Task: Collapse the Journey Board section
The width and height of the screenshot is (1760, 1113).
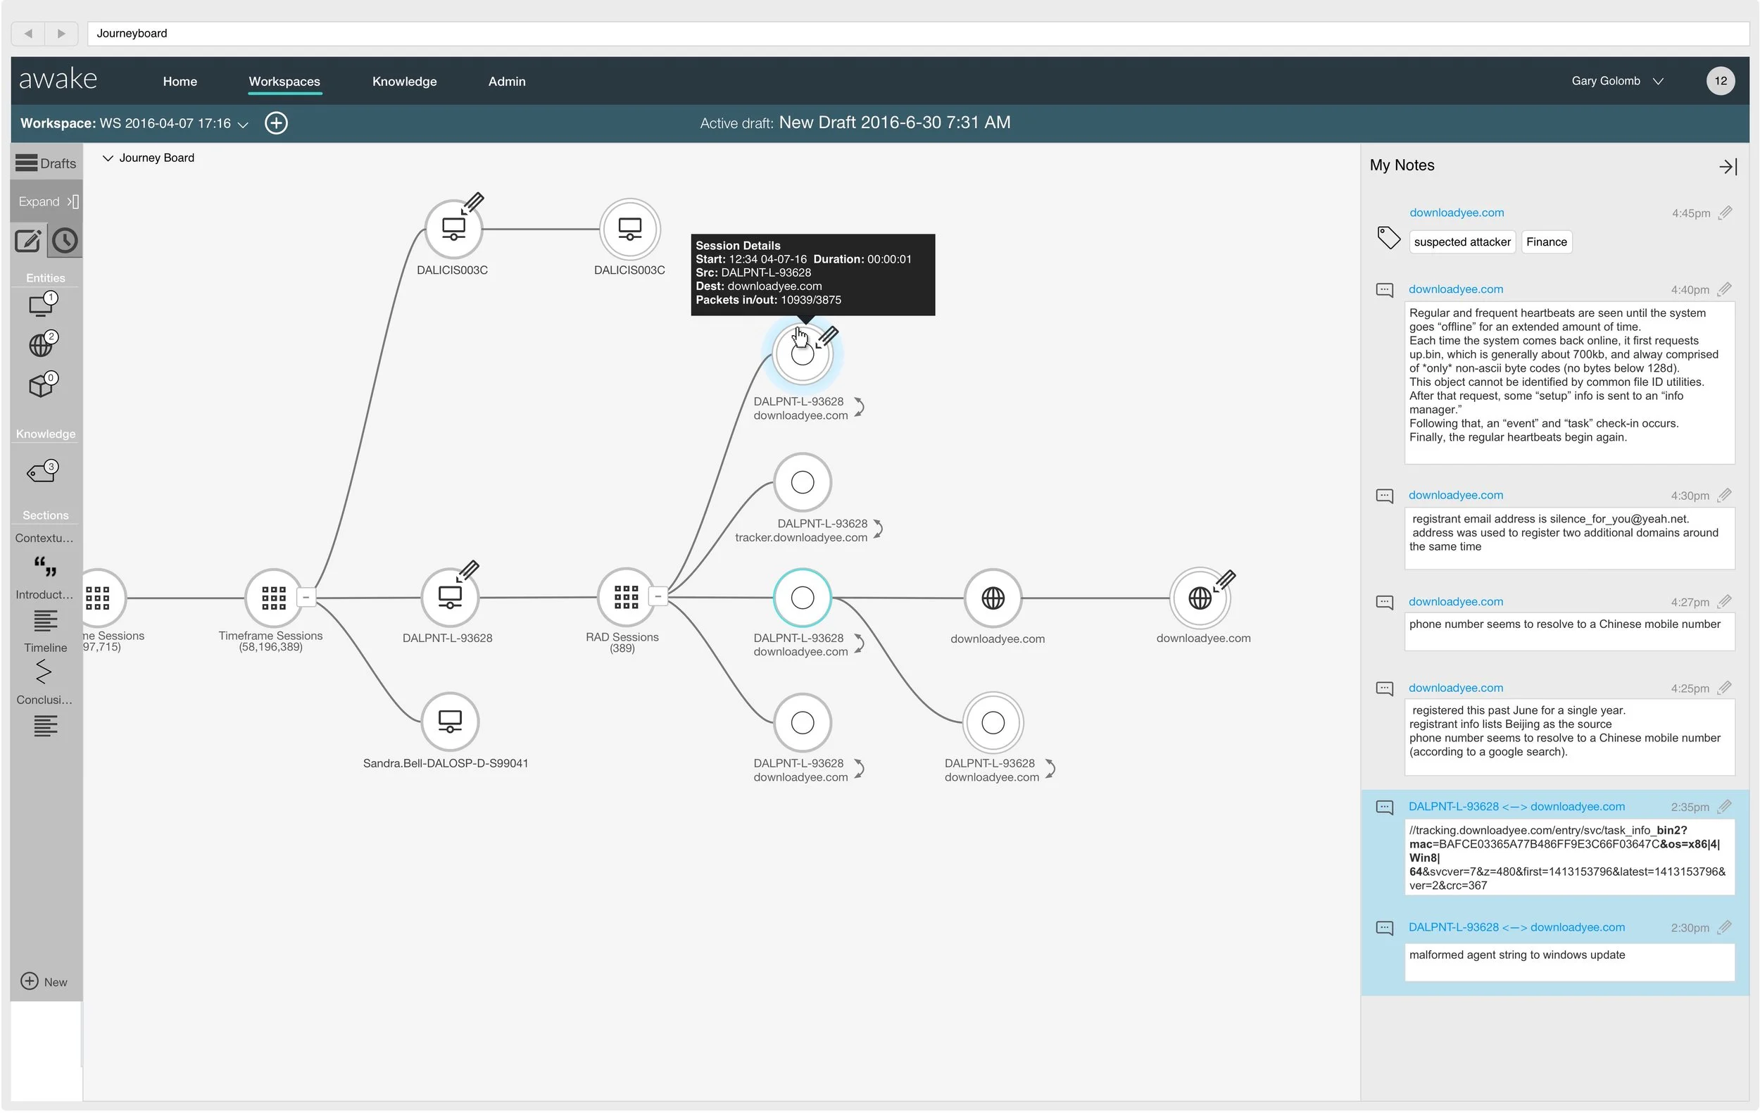Action: coord(108,158)
